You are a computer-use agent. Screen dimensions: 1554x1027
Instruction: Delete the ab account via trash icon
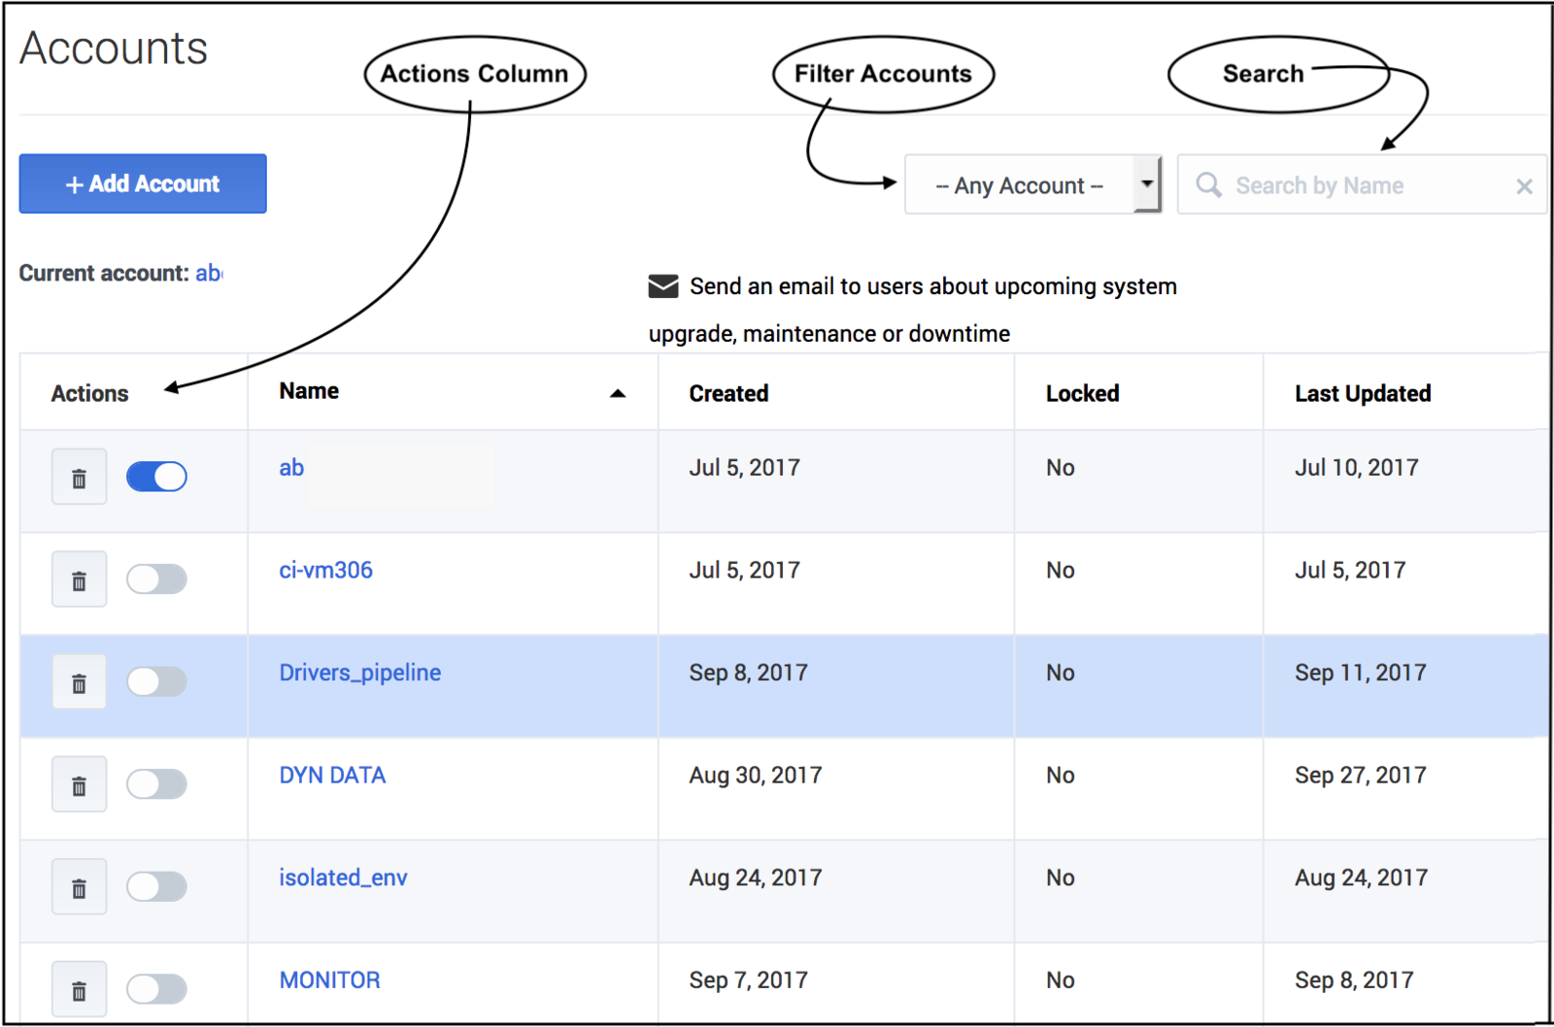click(79, 478)
